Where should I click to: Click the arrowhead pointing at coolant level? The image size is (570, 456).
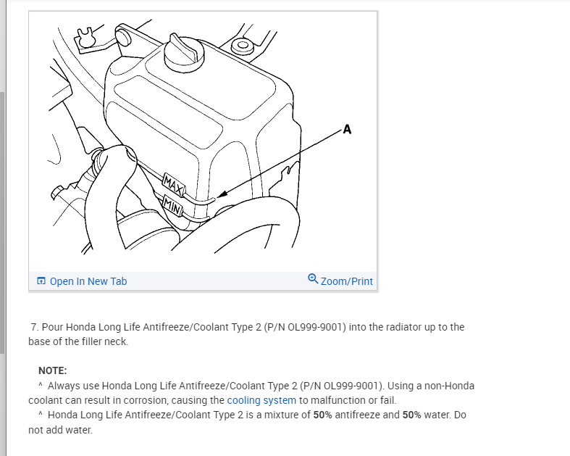pyautogui.click(x=222, y=194)
